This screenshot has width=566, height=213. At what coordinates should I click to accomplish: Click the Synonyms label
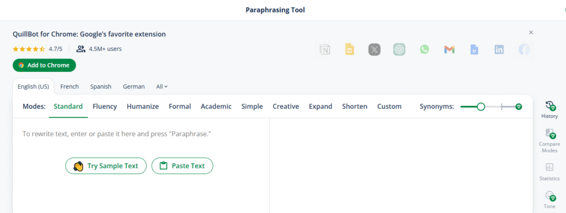[x=437, y=106]
